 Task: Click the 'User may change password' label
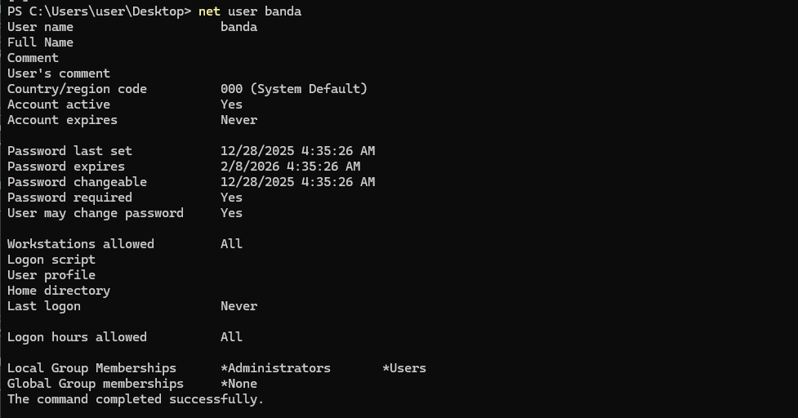[96, 213]
